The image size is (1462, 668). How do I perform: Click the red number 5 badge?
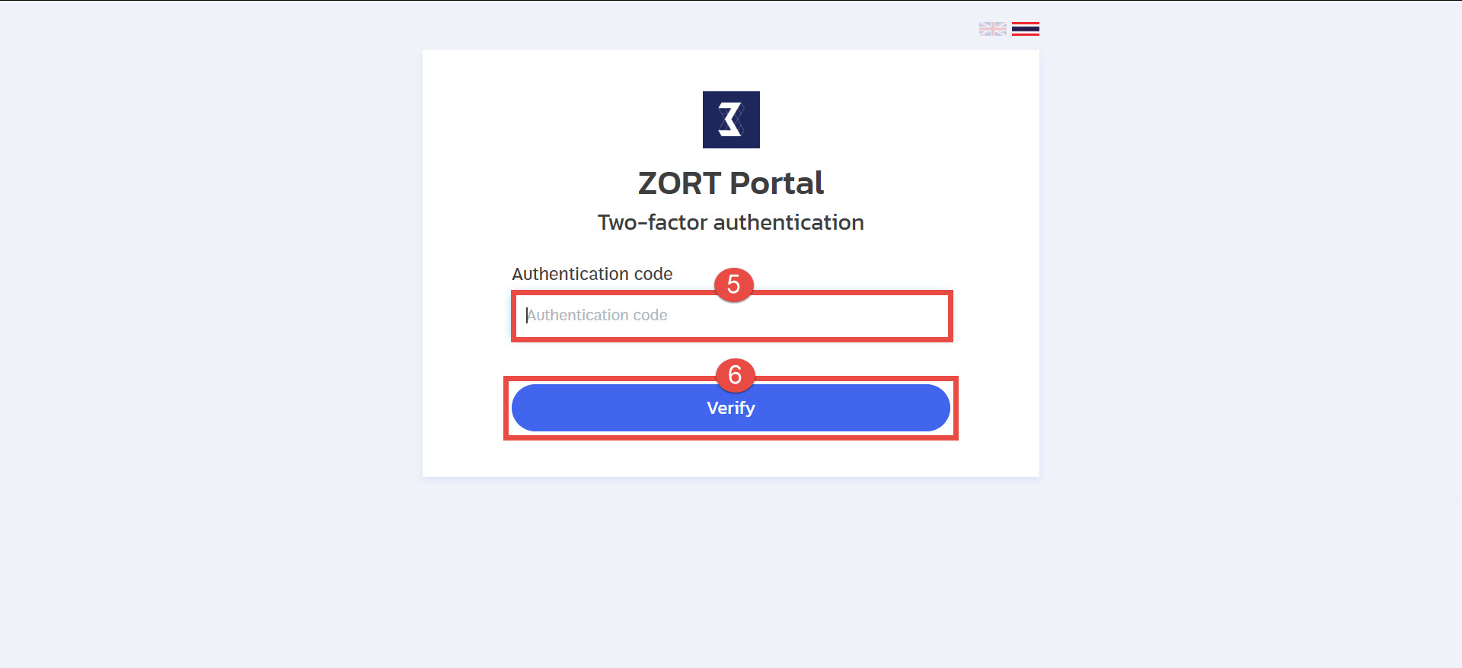coord(733,285)
